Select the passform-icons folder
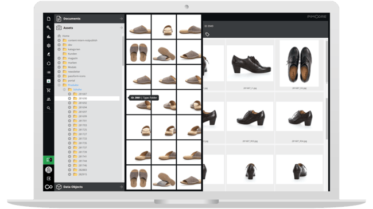 76,76
